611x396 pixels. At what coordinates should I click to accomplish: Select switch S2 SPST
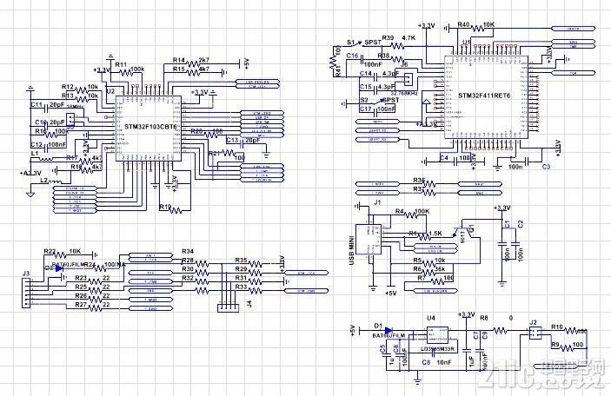pyautogui.click(x=380, y=102)
